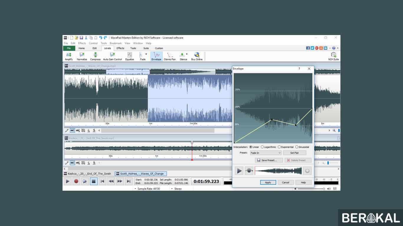
Task: Click the Fast Forward button
Action: point(120,181)
